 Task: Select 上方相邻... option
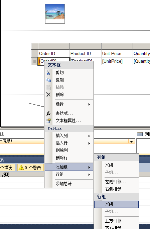(116, 221)
